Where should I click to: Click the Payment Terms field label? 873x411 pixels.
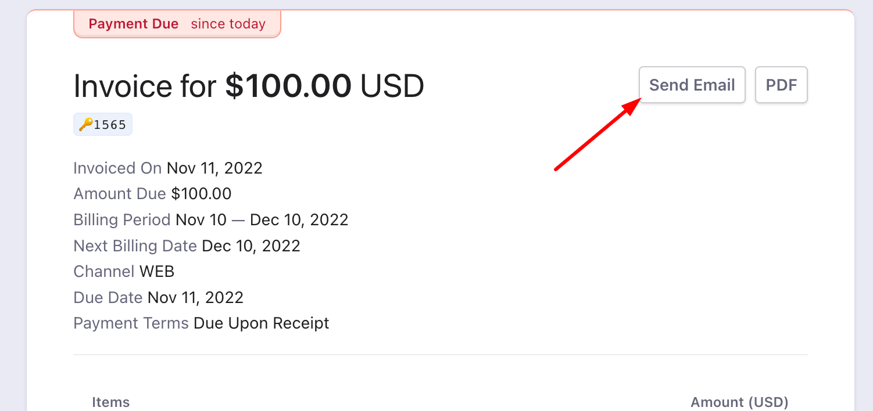[x=131, y=323]
